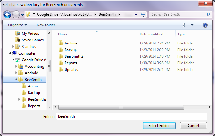Screen dimensions: 215x136
Task: Collapse the BeerSmith tree node
Action: (x=16, y=79)
